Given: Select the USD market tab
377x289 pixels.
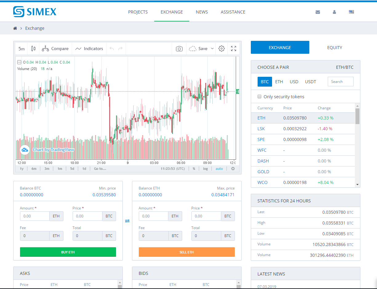Looking at the screenshot, I should click(x=294, y=82).
